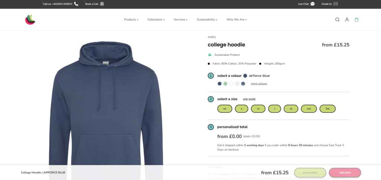Click the Book a Call calendar icon
The width and height of the screenshot is (381, 180).
coord(102,4)
